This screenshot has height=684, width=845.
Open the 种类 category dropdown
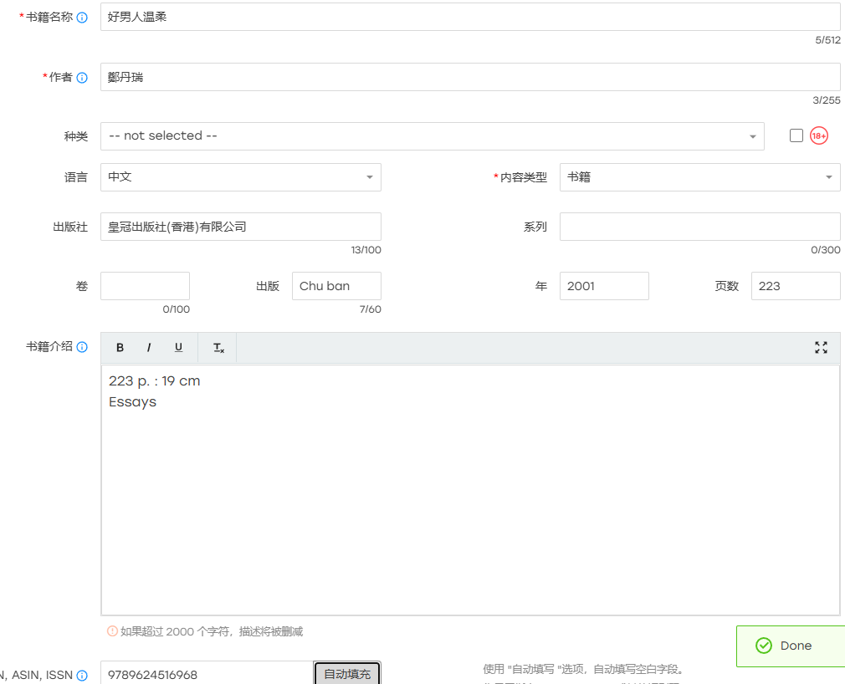(x=433, y=136)
